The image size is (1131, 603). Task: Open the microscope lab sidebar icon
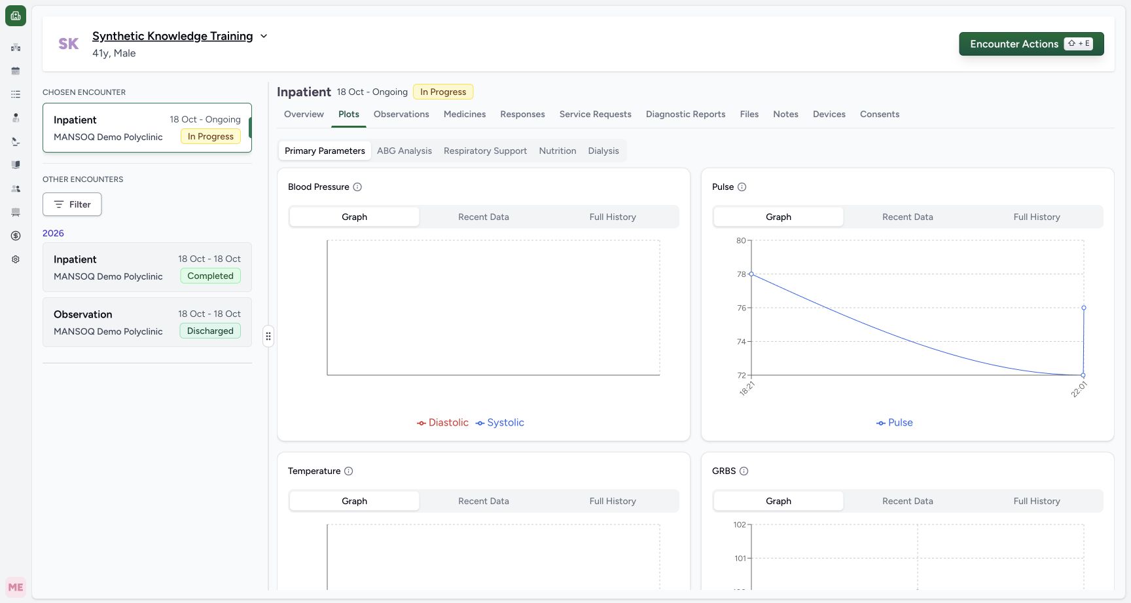tap(16, 141)
